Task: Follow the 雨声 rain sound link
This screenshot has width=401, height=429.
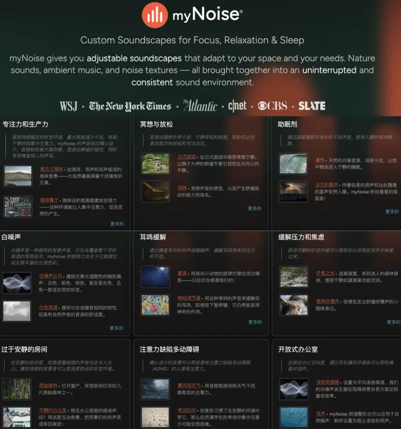Action: click(x=321, y=413)
